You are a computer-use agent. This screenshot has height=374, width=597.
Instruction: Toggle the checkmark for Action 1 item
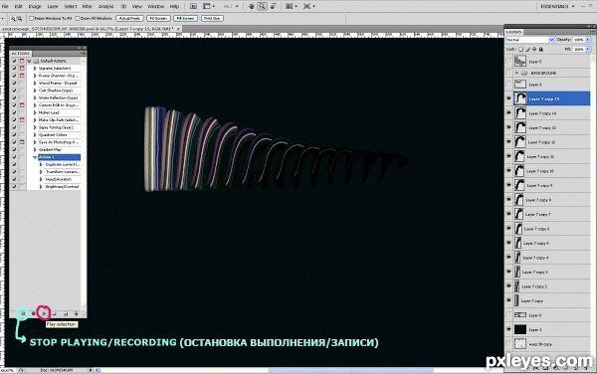(14, 157)
